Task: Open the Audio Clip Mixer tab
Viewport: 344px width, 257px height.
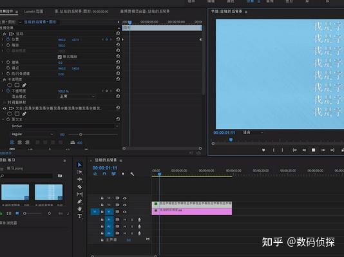Action: point(144,11)
